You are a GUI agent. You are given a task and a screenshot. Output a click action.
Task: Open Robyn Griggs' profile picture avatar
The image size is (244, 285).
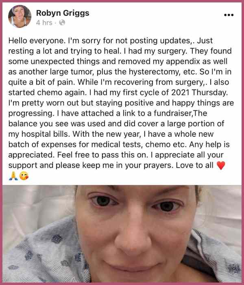coord(20,17)
